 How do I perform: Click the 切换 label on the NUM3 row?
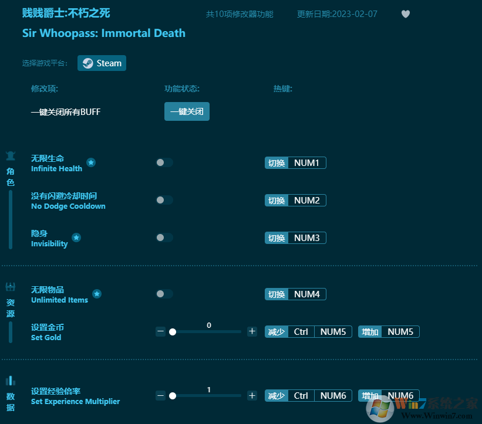(x=277, y=238)
